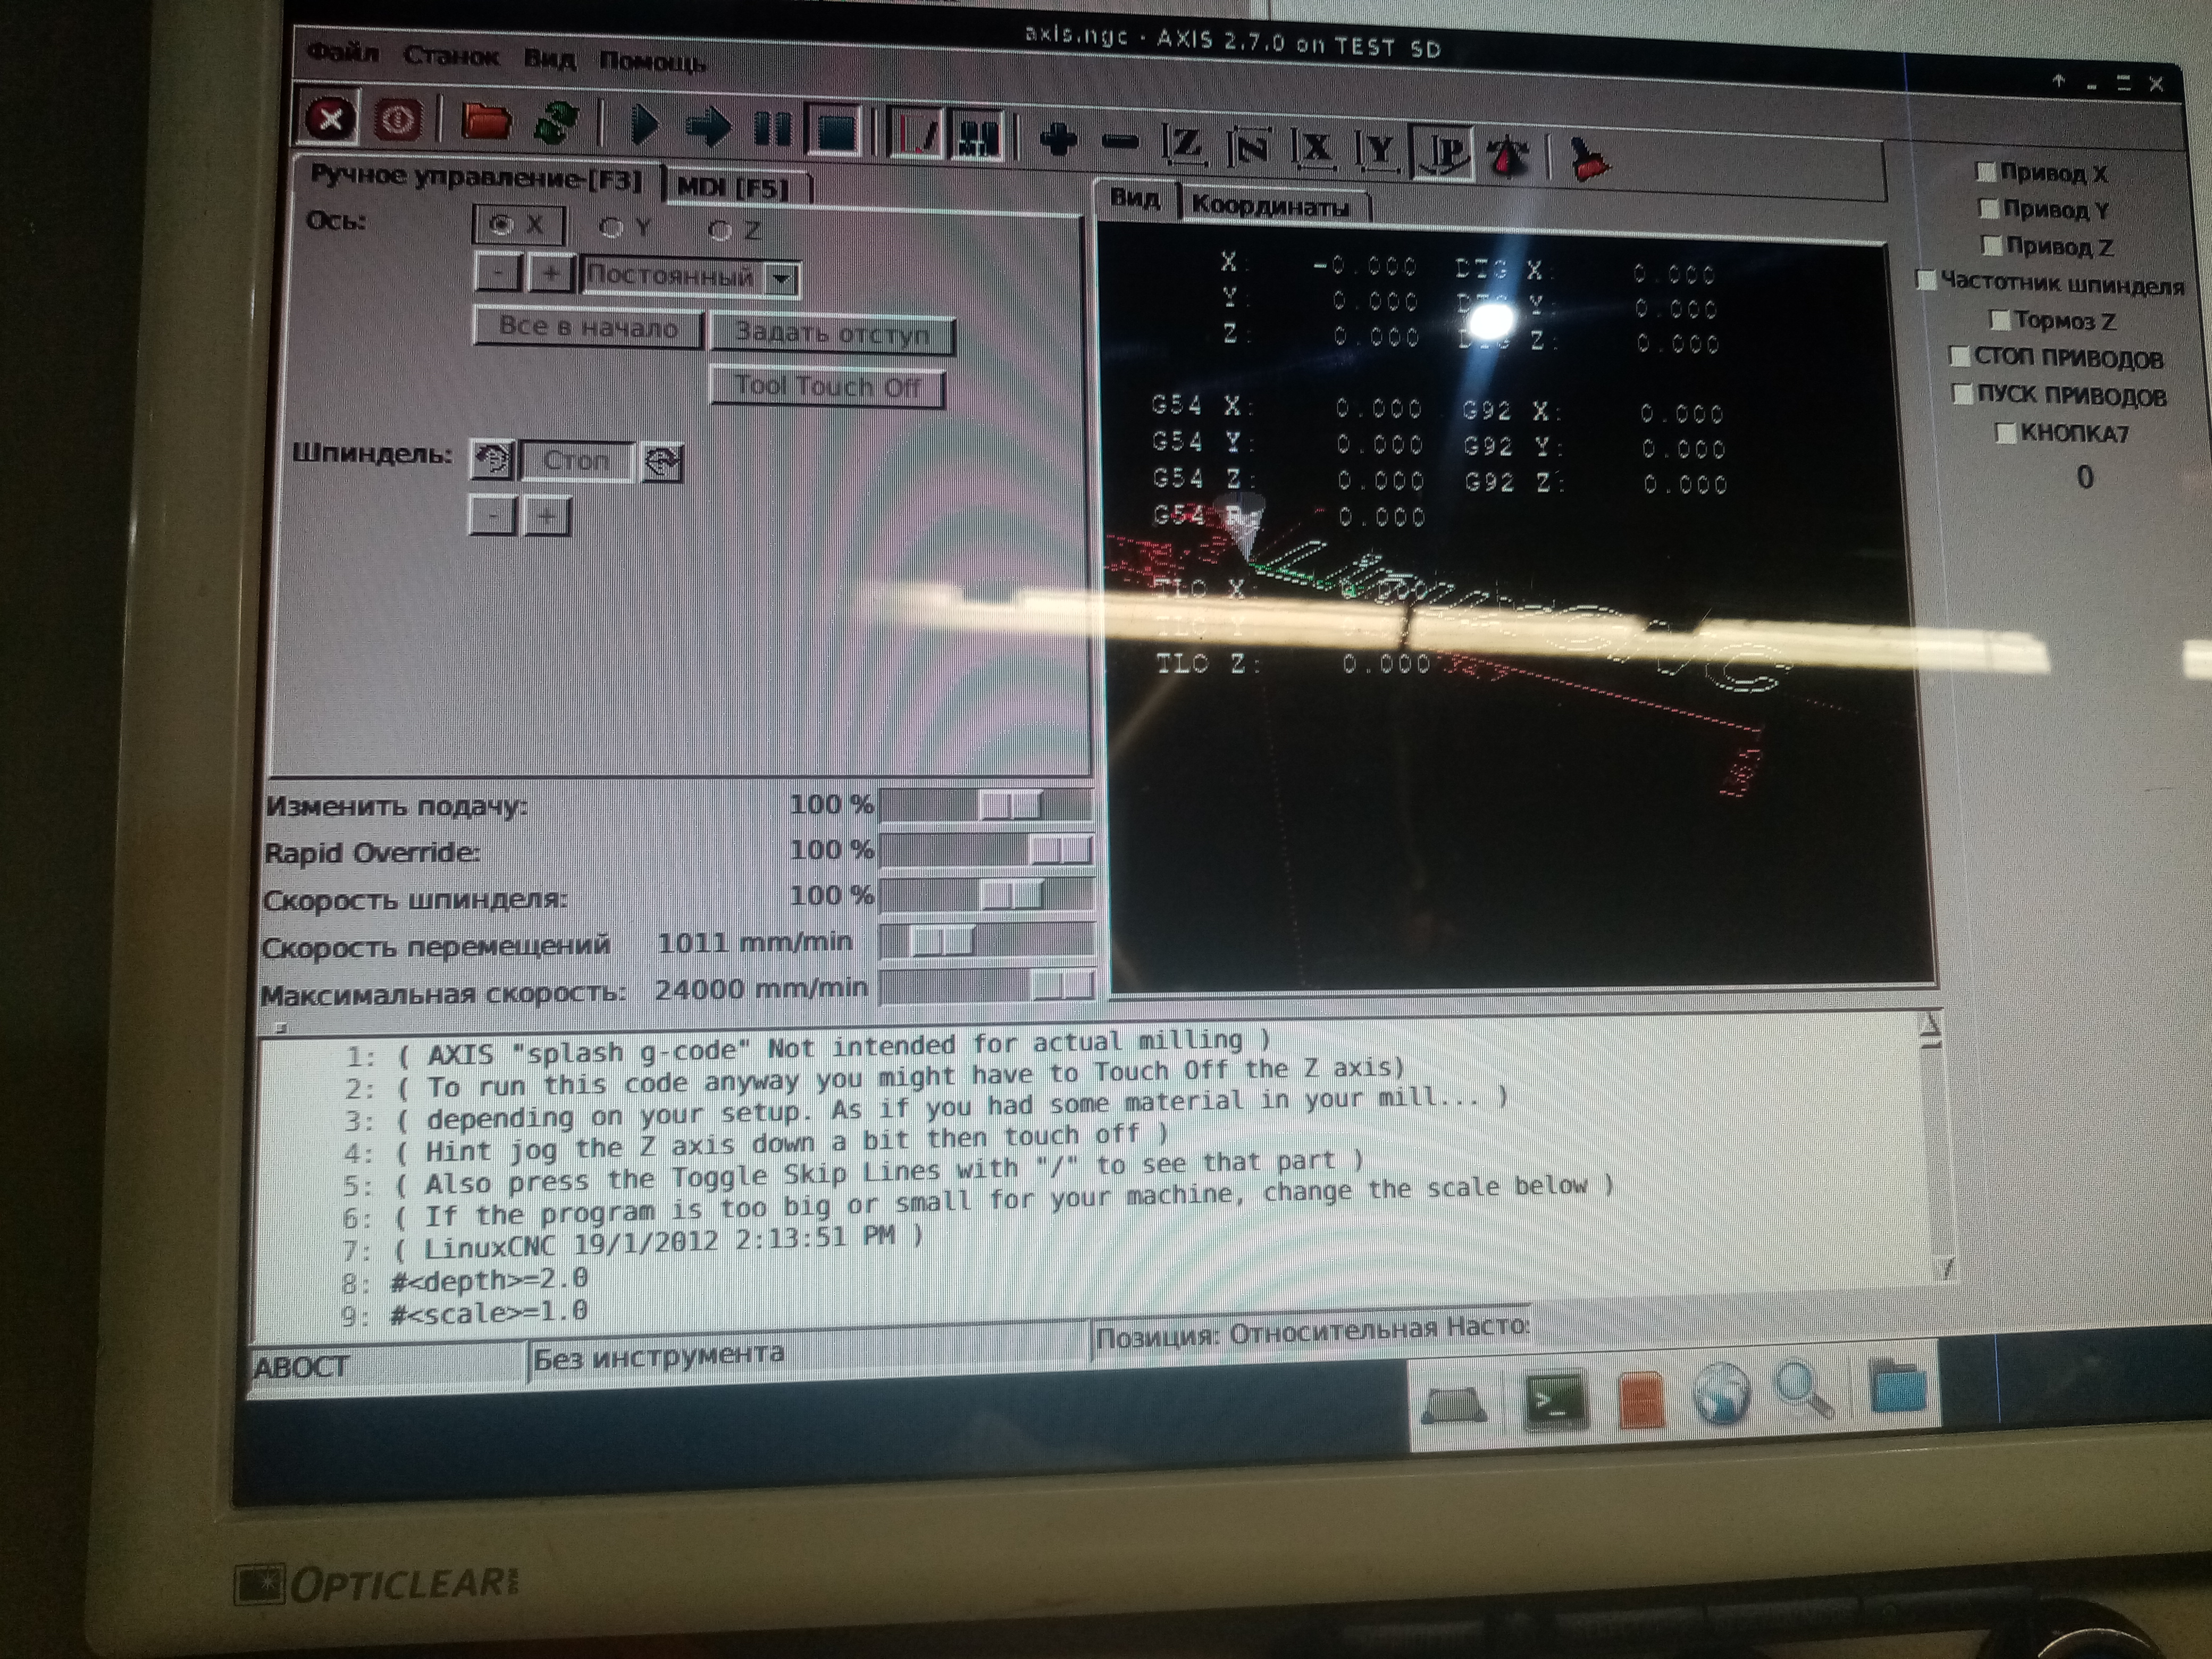Click the emergency stop (E-Stop) toolbar icon
Image resolution: width=2212 pixels, height=1659 pixels.
pos(330,120)
